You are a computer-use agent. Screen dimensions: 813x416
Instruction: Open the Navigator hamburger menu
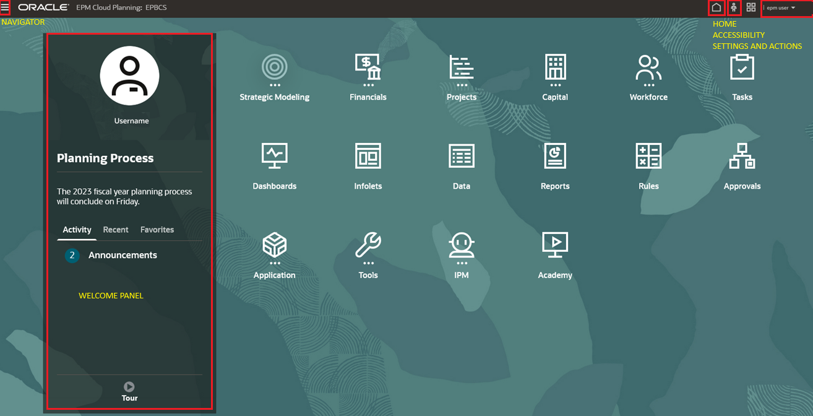(5, 7)
